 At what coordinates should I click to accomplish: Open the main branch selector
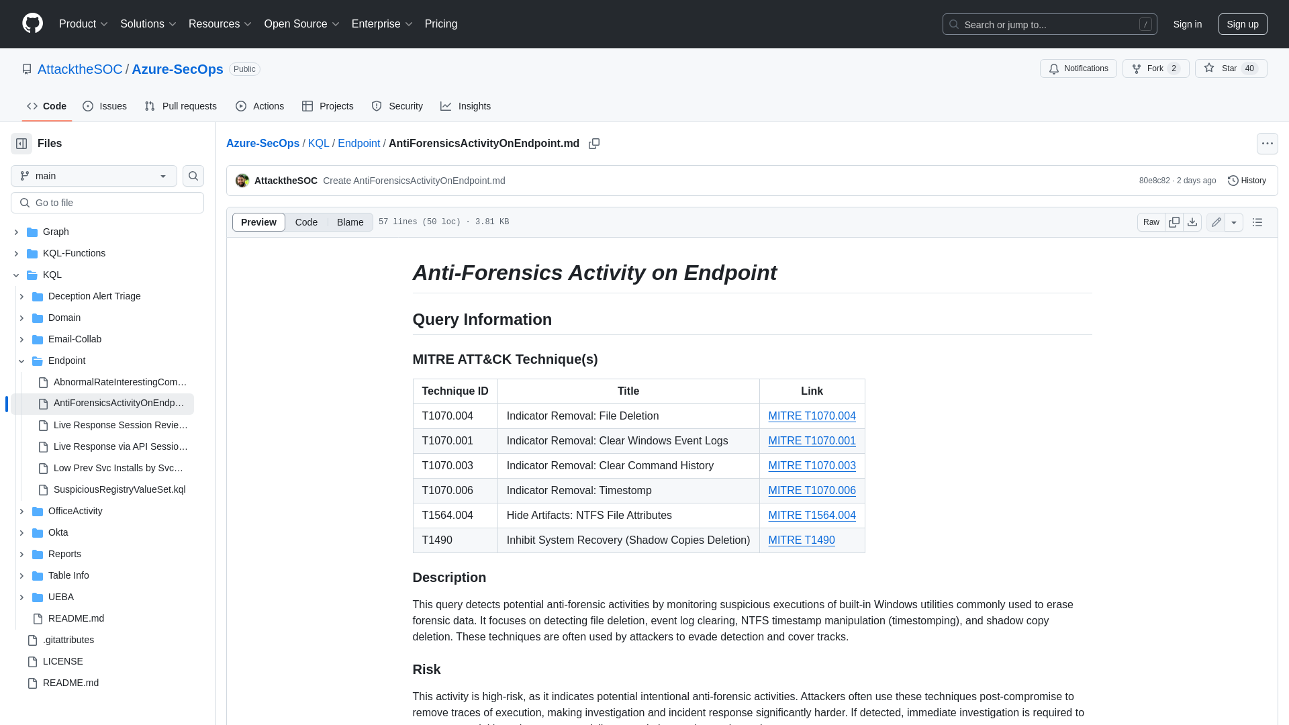(x=94, y=176)
